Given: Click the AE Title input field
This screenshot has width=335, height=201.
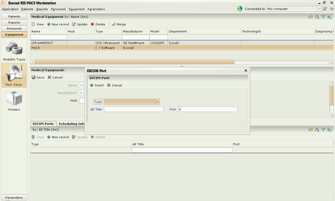Looking at the screenshot, I should [x=133, y=109].
